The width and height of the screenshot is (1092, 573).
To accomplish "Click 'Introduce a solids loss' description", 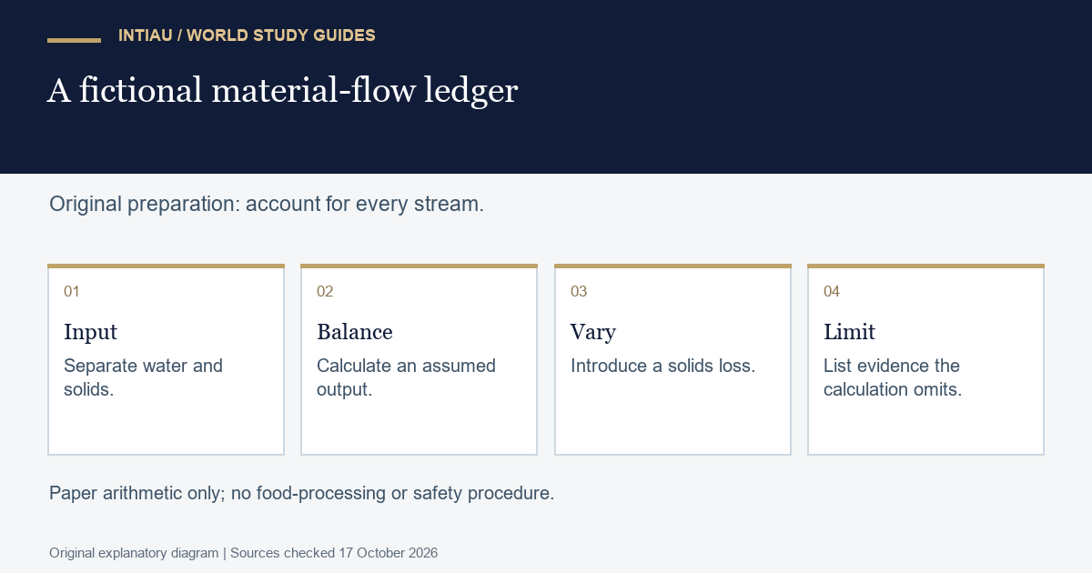I will 662,366.
